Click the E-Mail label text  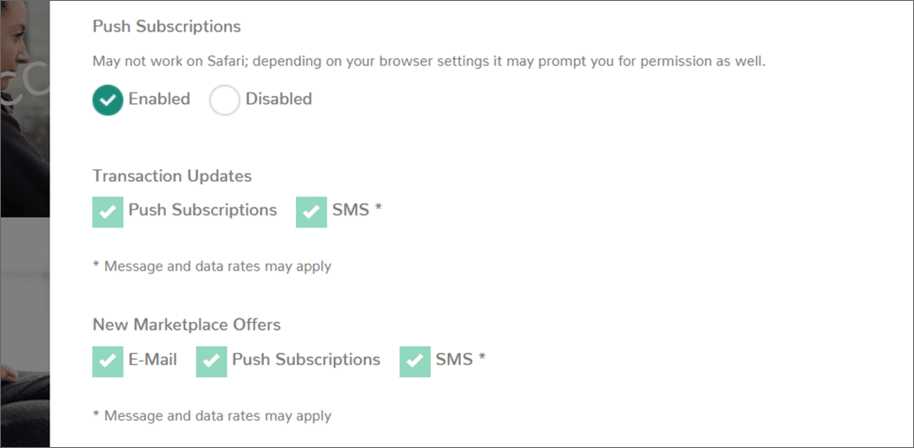153,360
